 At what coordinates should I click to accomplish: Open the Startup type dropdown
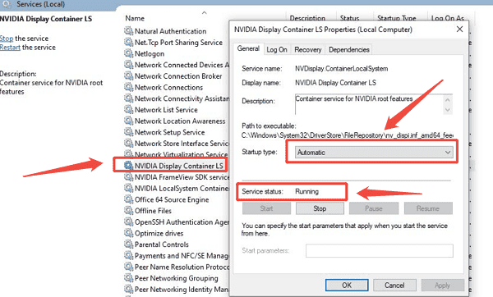click(374, 153)
